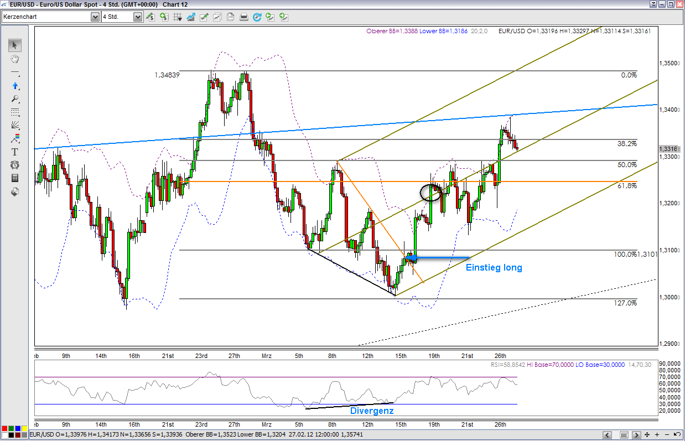The image size is (685, 441).
Task: Click the print chart icon
Action: coord(244,17)
